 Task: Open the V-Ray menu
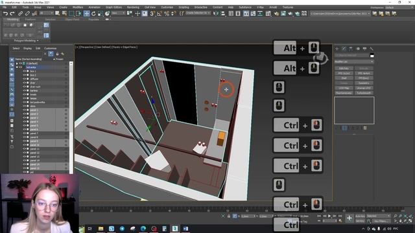click(260, 7)
